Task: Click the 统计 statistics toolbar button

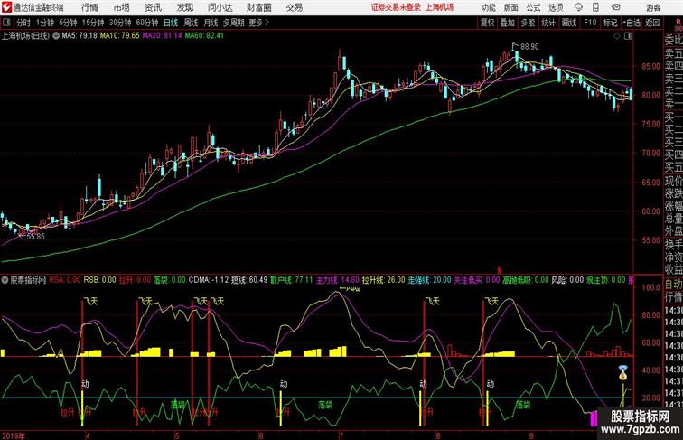Action: click(548, 23)
